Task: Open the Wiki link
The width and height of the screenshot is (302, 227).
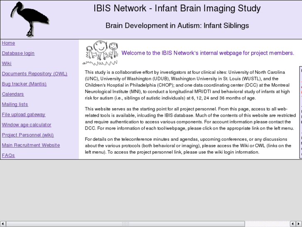Action: pos(7,64)
